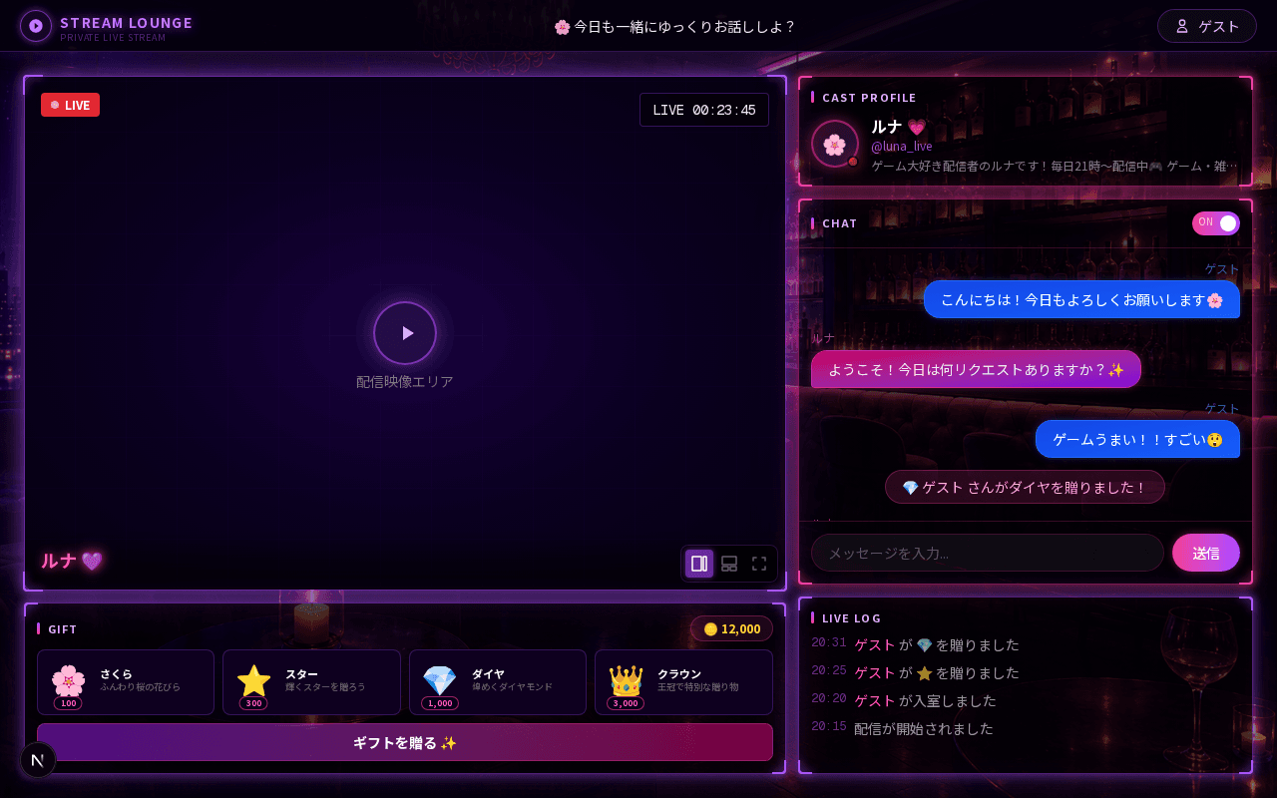The height and width of the screenshot is (798, 1277).
Task: Open the ゲスト user account button
Action: (1206, 26)
